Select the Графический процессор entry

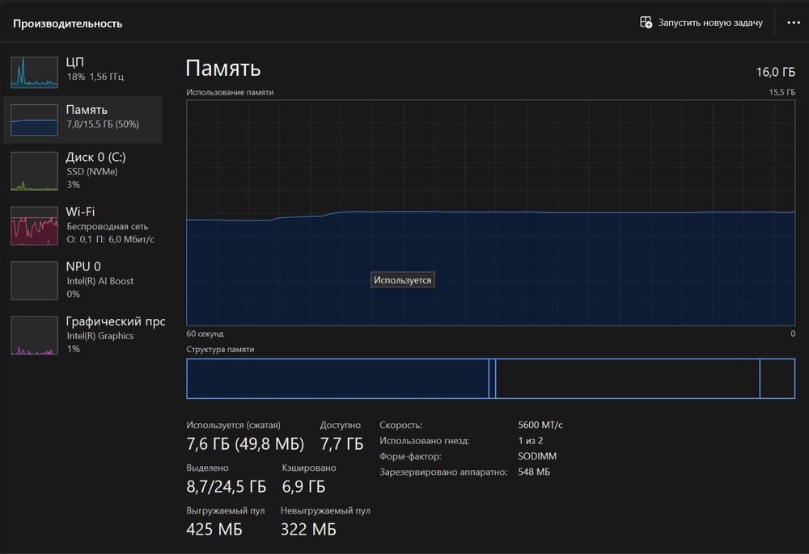[x=85, y=334]
